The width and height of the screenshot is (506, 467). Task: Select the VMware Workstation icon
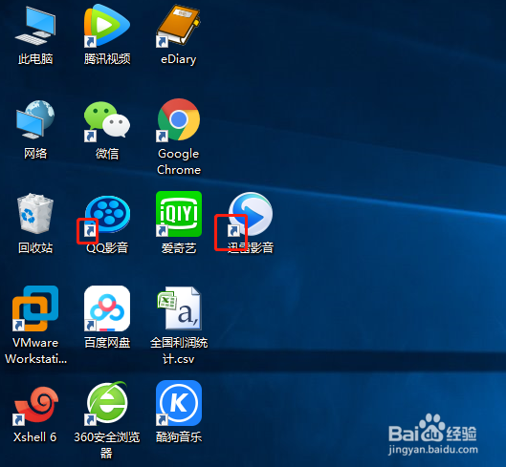click(x=35, y=308)
